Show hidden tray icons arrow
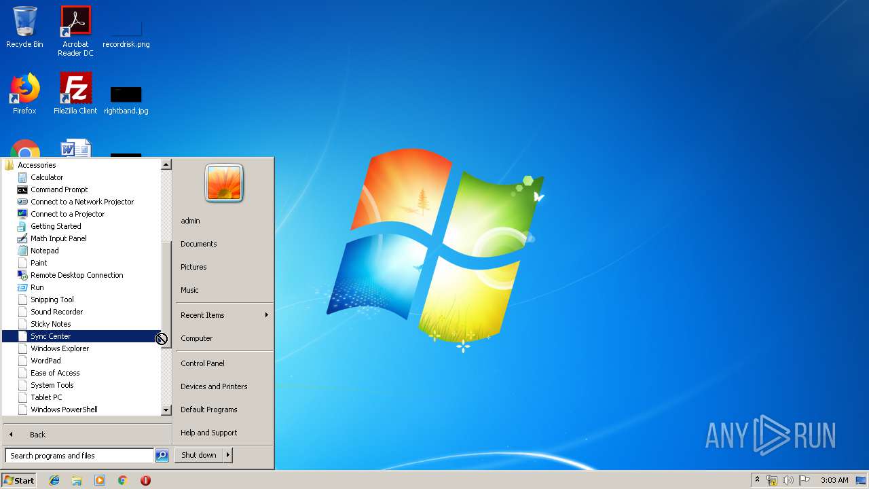The height and width of the screenshot is (489, 869). (x=757, y=479)
